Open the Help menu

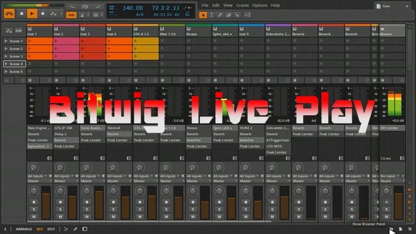[x=276, y=5]
